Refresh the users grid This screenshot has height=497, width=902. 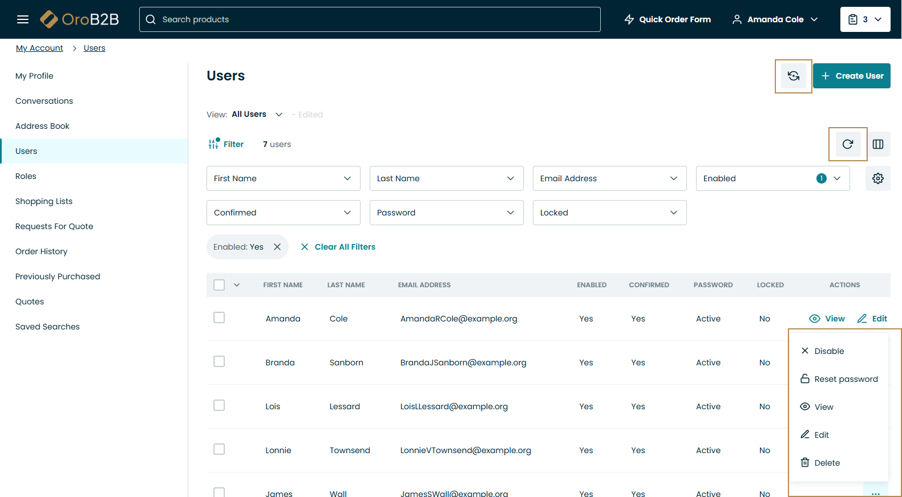tap(848, 144)
